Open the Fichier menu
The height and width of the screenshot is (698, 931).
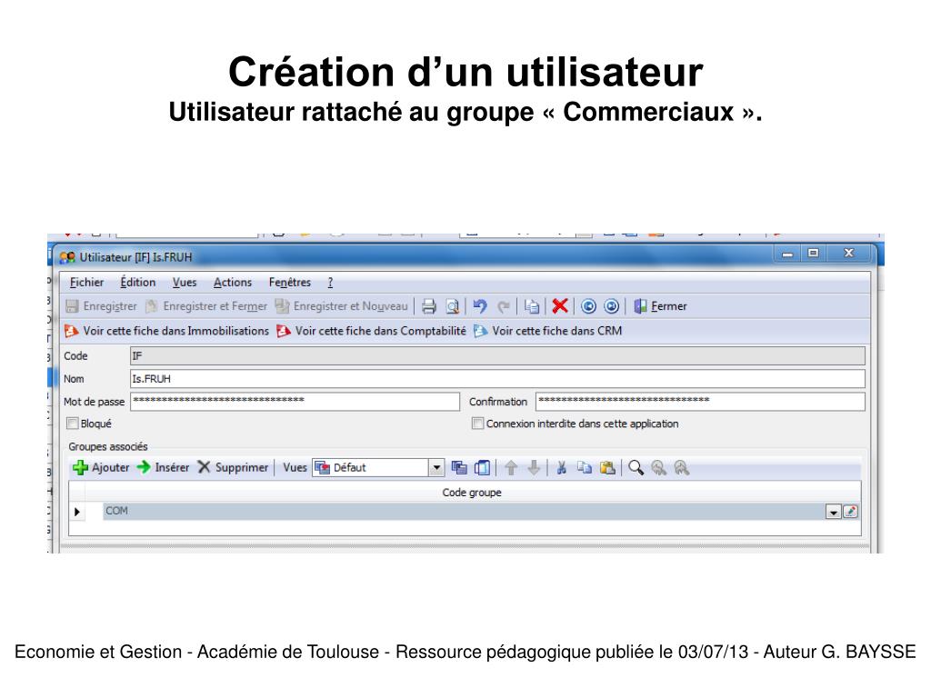[86, 283]
